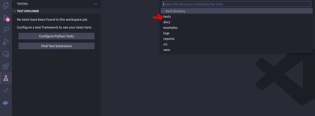Open the checkmark view in activity bar
Viewport: 315px width, 116px height.
pyautogui.click(x=6, y=90)
